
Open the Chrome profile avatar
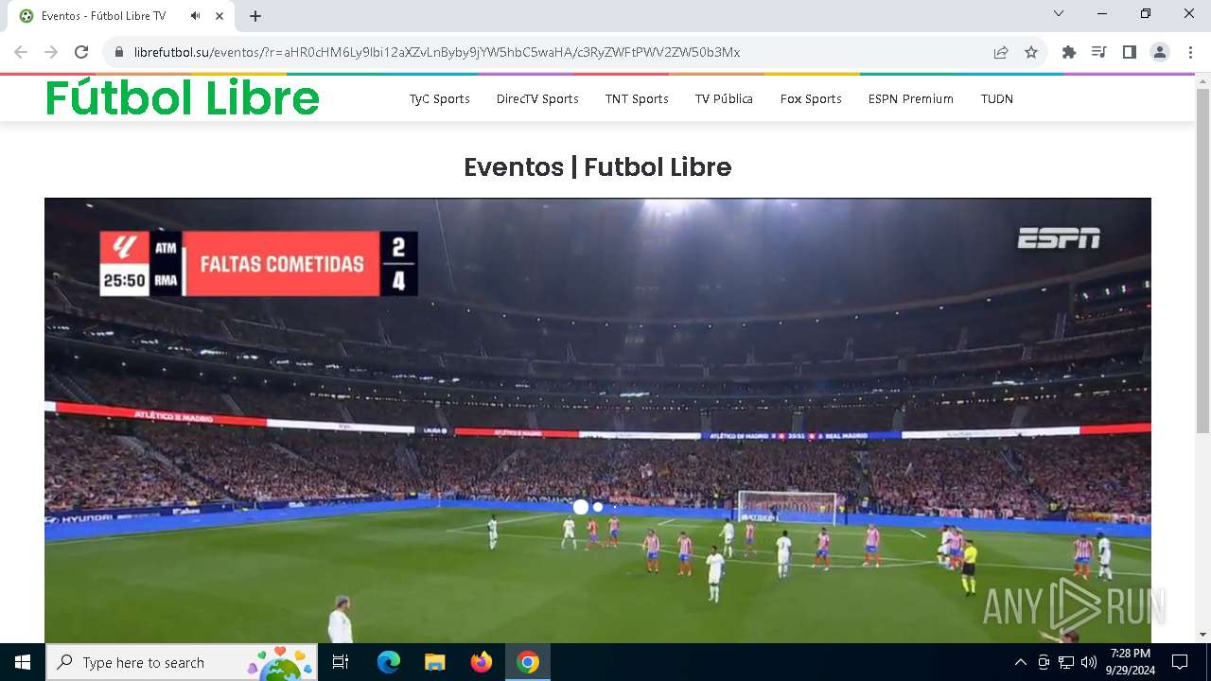[1160, 52]
